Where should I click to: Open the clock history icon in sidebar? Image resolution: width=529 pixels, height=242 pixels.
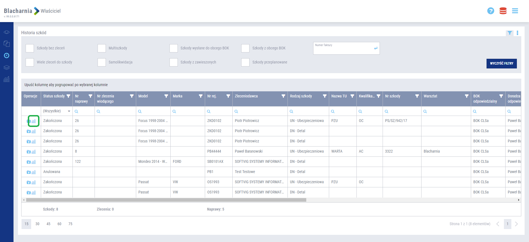(7, 55)
